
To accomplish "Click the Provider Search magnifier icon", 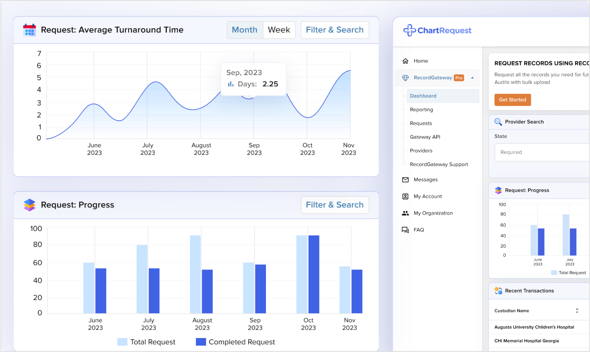I will pos(498,122).
